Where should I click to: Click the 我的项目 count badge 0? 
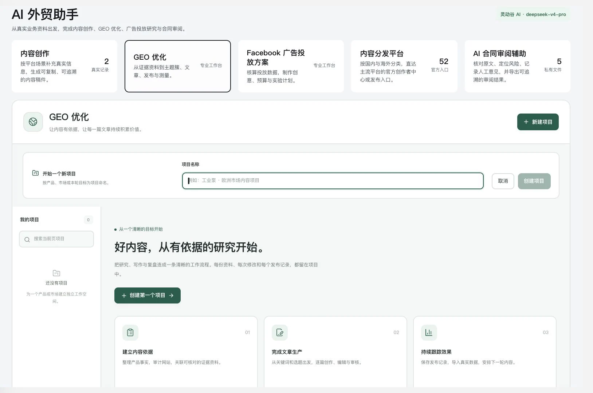88,220
